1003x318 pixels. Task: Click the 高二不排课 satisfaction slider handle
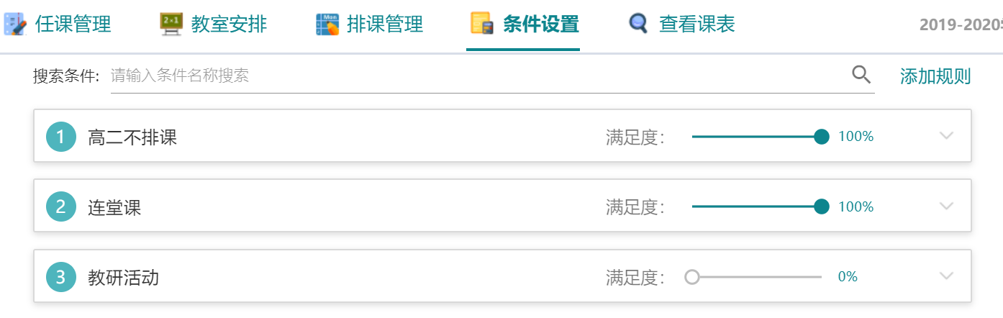[x=822, y=137]
